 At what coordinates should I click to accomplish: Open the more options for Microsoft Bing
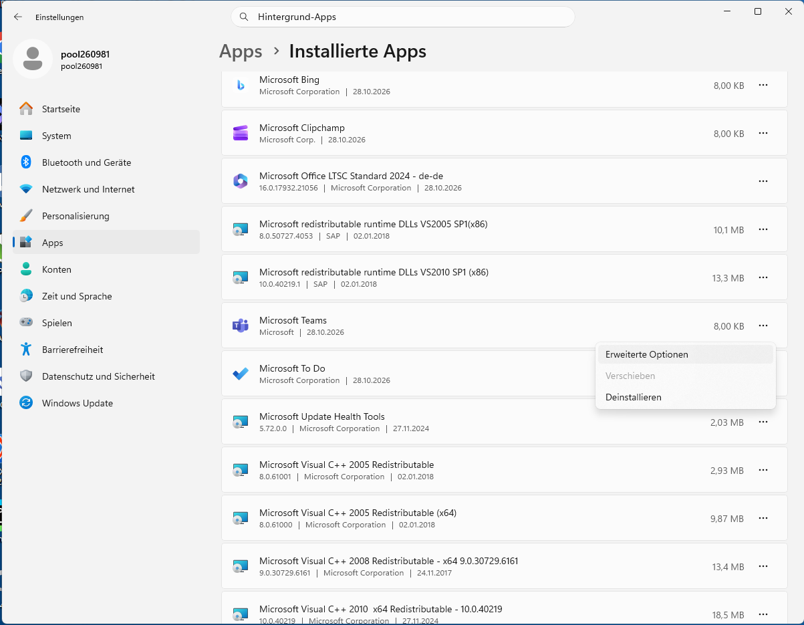click(x=763, y=85)
